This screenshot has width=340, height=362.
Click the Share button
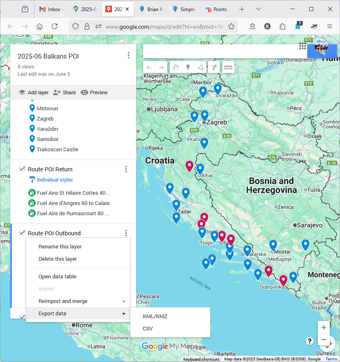pos(64,92)
